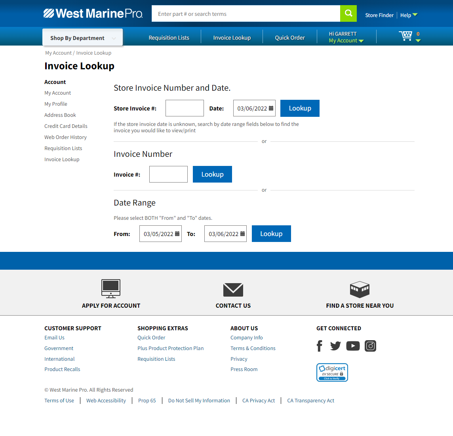The height and width of the screenshot is (436, 453).
Task: Click the Facebook icon in footer
Action: 320,346
